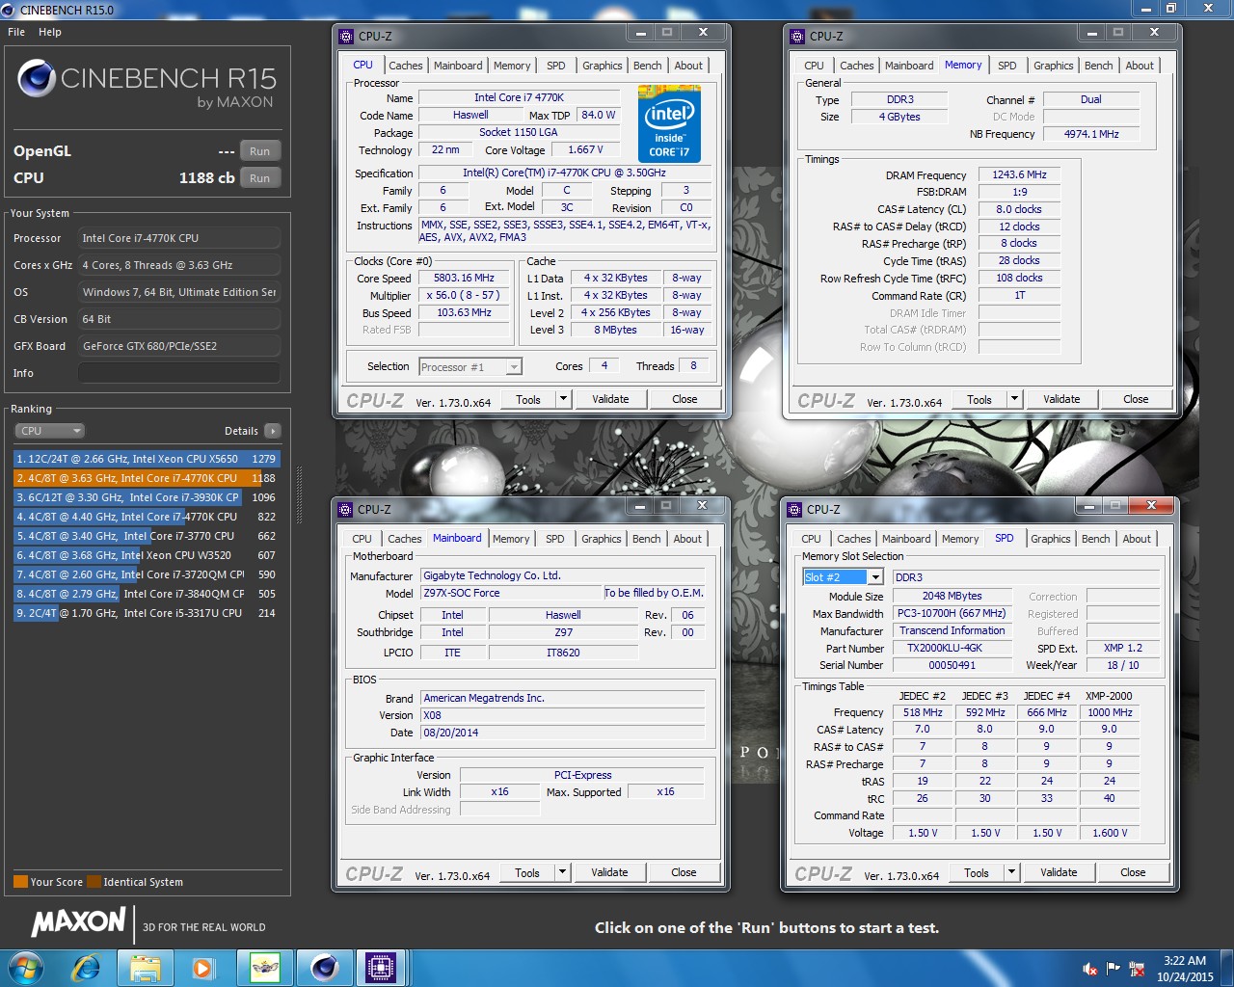Click the CPU-Z title icon in the Mainboard window
The width and height of the screenshot is (1234, 987).
pos(345,509)
